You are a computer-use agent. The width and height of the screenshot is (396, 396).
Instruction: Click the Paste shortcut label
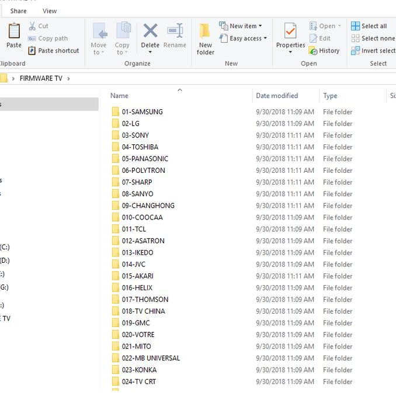pyautogui.click(x=58, y=50)
